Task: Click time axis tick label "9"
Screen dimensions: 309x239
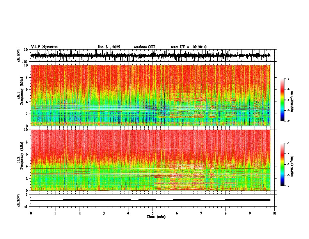Action: tap(250, 213)
